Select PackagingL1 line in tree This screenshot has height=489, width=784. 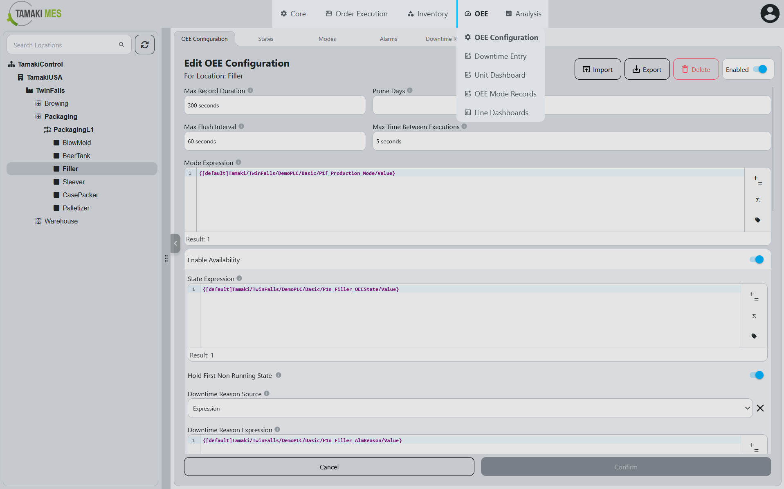coord(74,130)
